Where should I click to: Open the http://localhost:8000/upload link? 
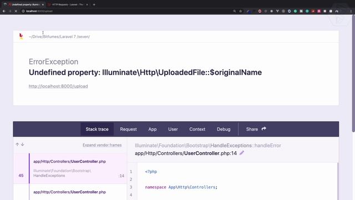click(x=58, y=87)
